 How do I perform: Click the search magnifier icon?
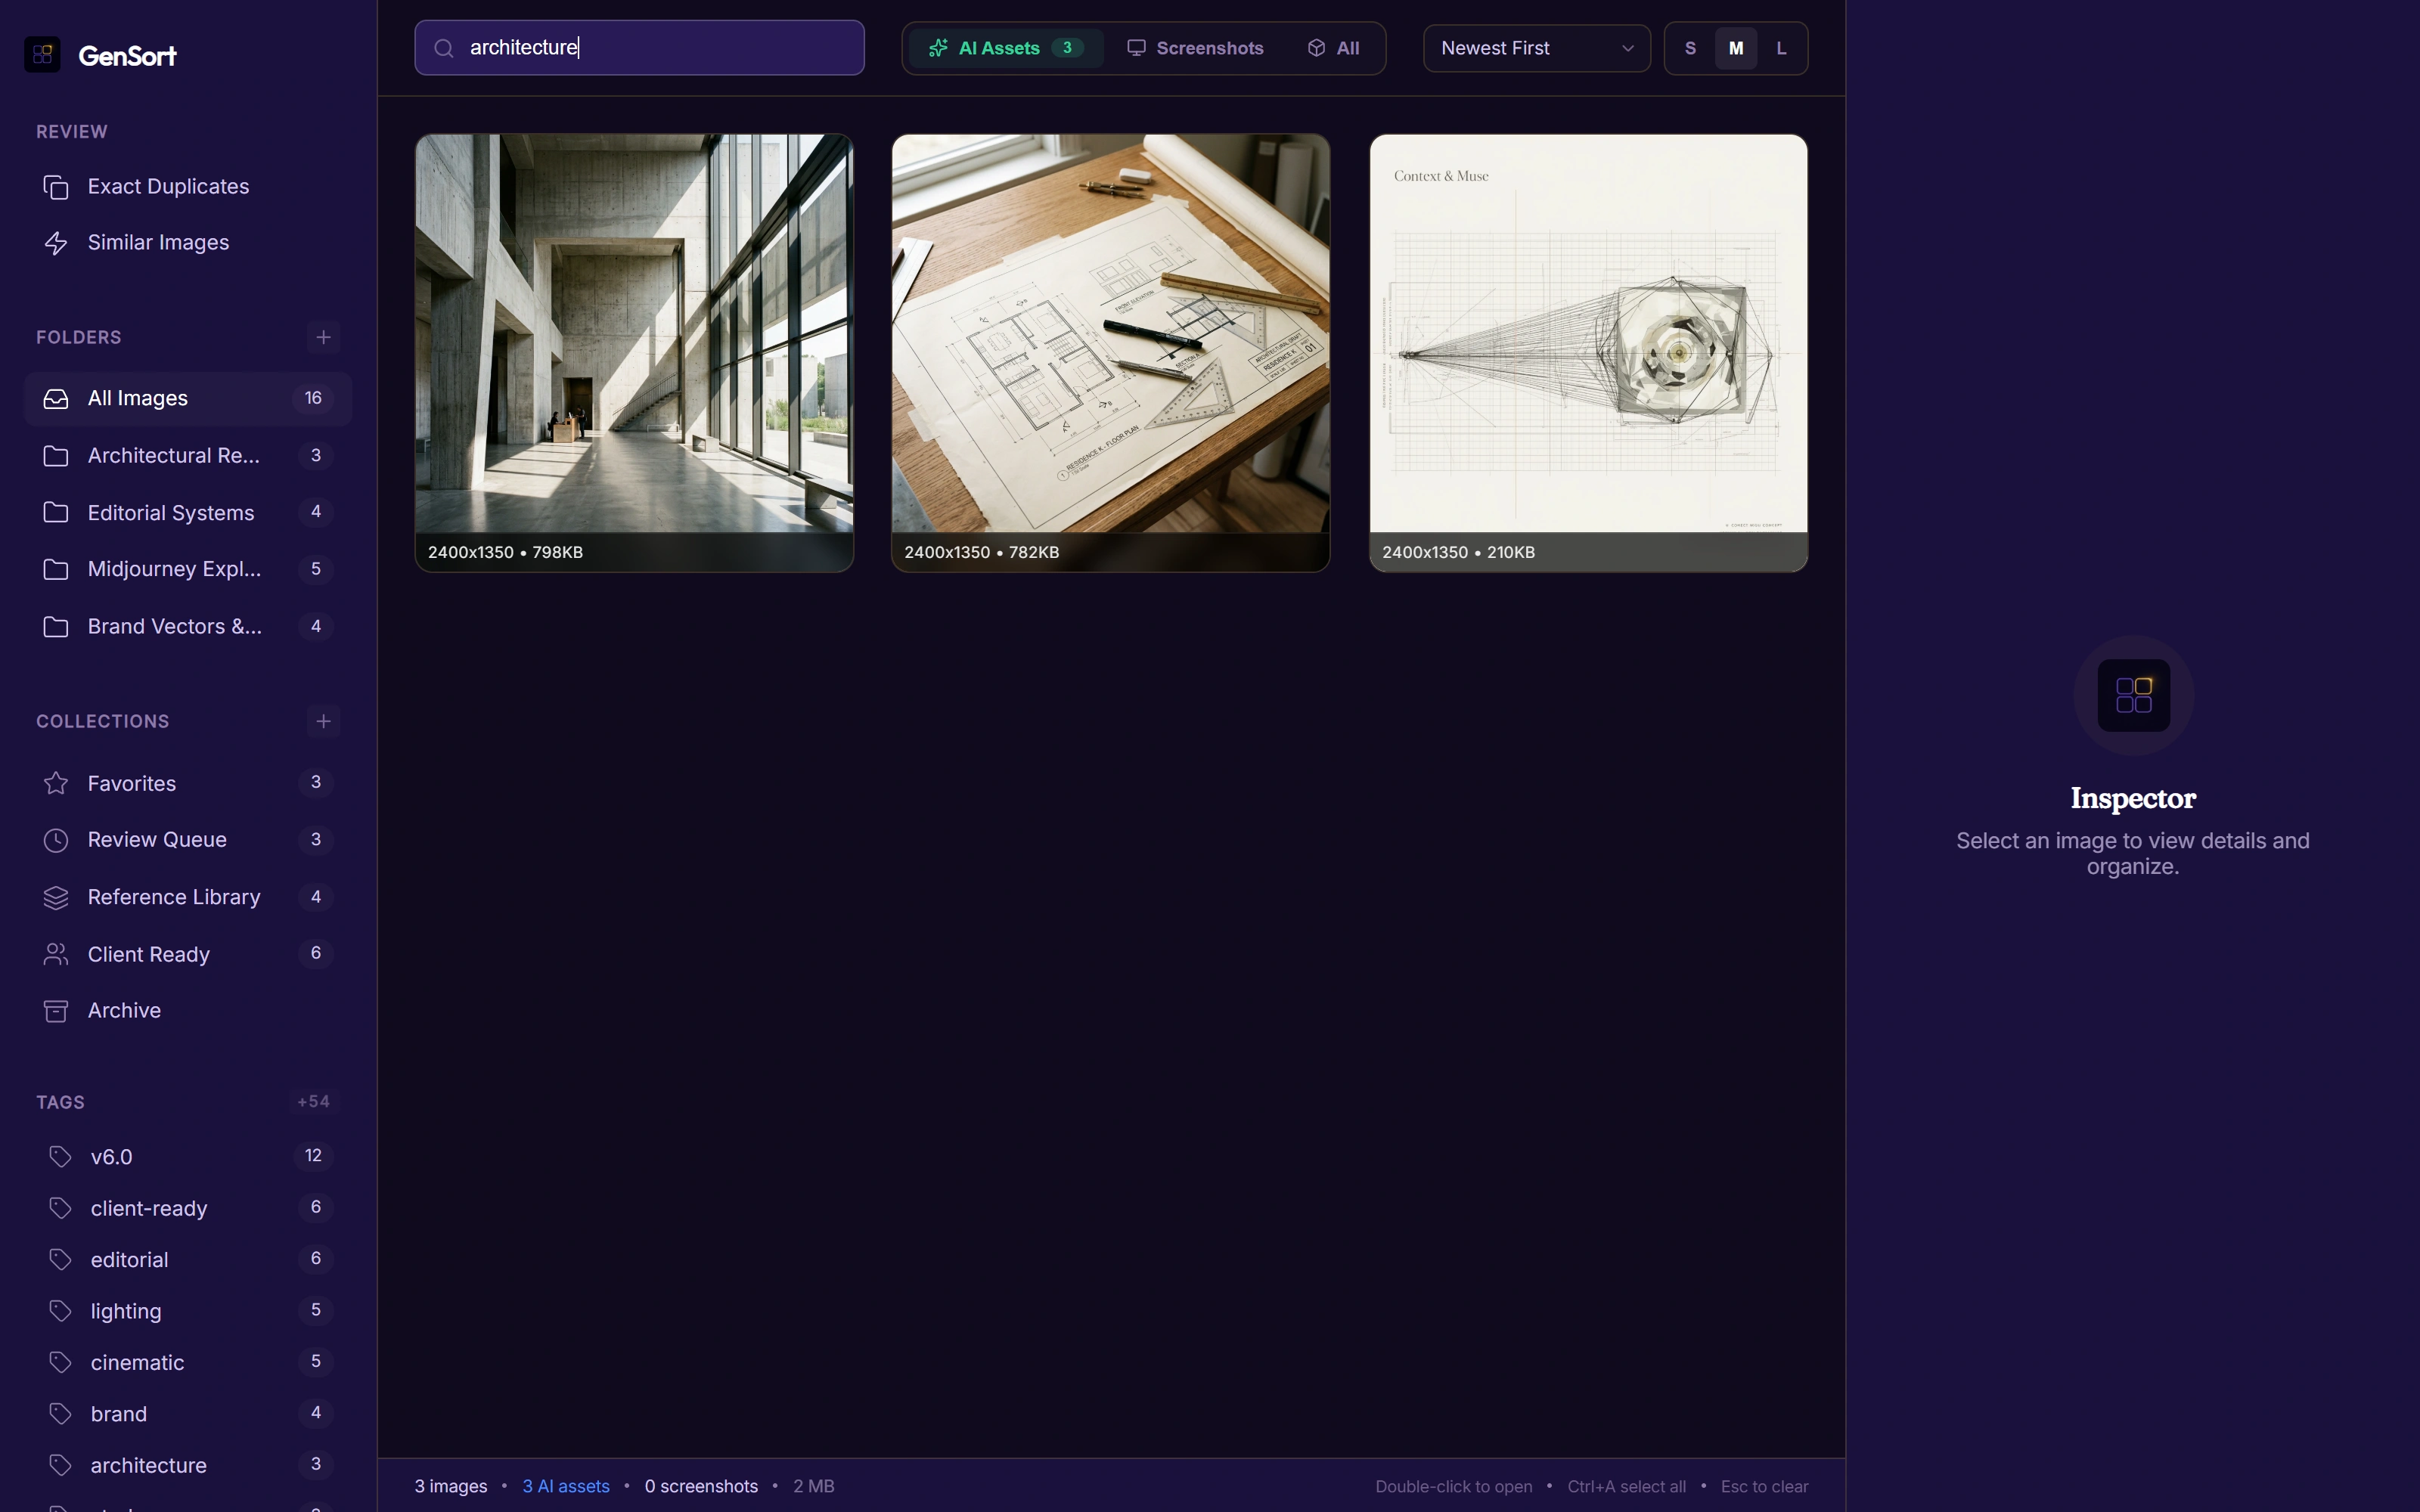pyautogui.click(x=444, y=48)
